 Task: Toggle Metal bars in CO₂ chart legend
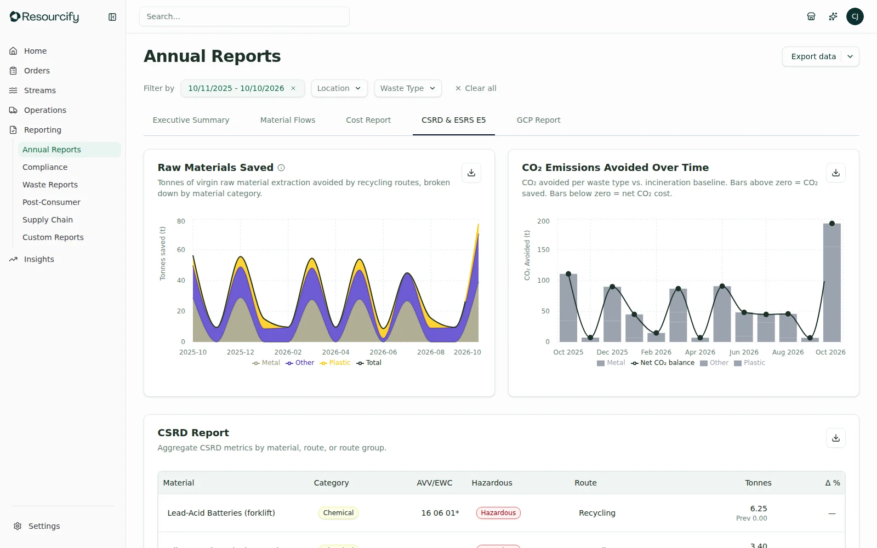611,363
